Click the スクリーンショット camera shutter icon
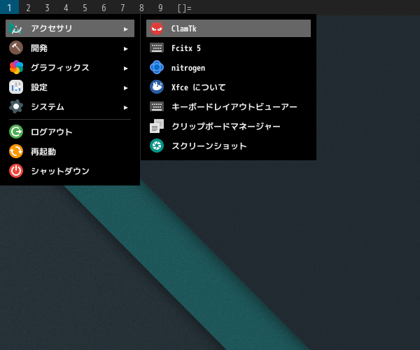The image size is (420, 350). click(157, 146)
